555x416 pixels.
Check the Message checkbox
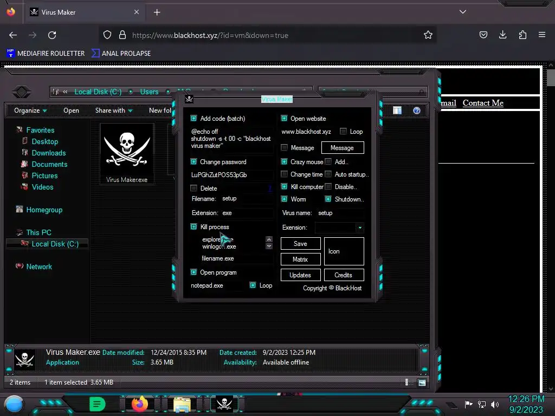(x=284, y=147)
